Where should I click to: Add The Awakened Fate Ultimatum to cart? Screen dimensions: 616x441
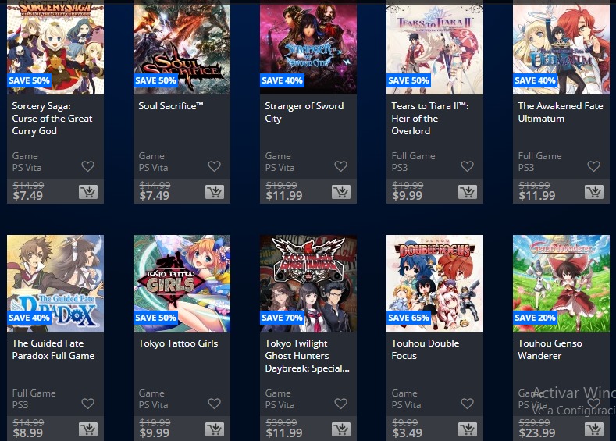click(594, 192)
